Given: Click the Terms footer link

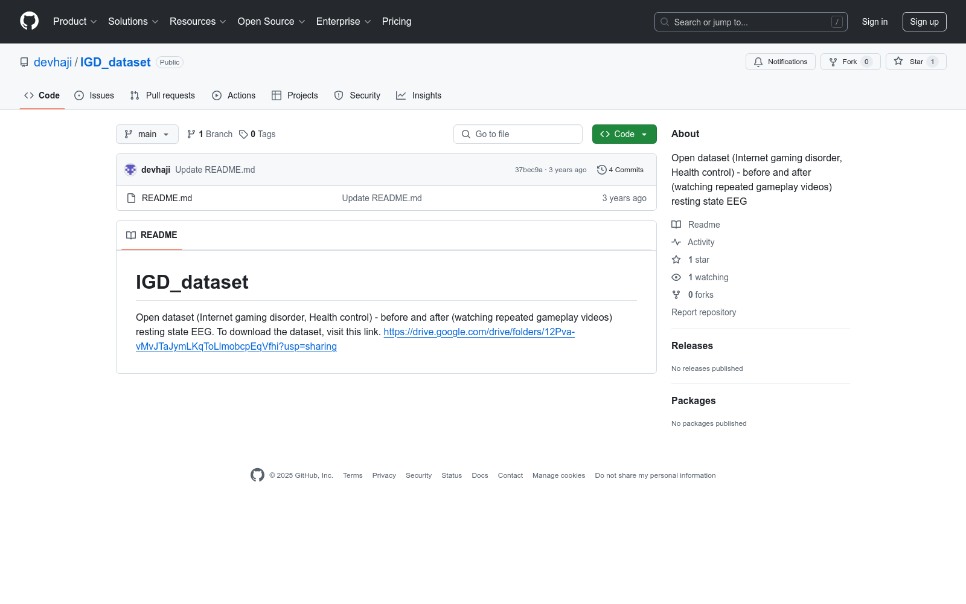Looking at the screenshot, I should click(x=353, y=475).
